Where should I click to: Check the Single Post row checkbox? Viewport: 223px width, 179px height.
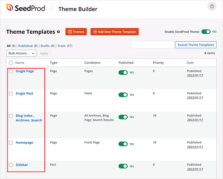click(11, 94)
